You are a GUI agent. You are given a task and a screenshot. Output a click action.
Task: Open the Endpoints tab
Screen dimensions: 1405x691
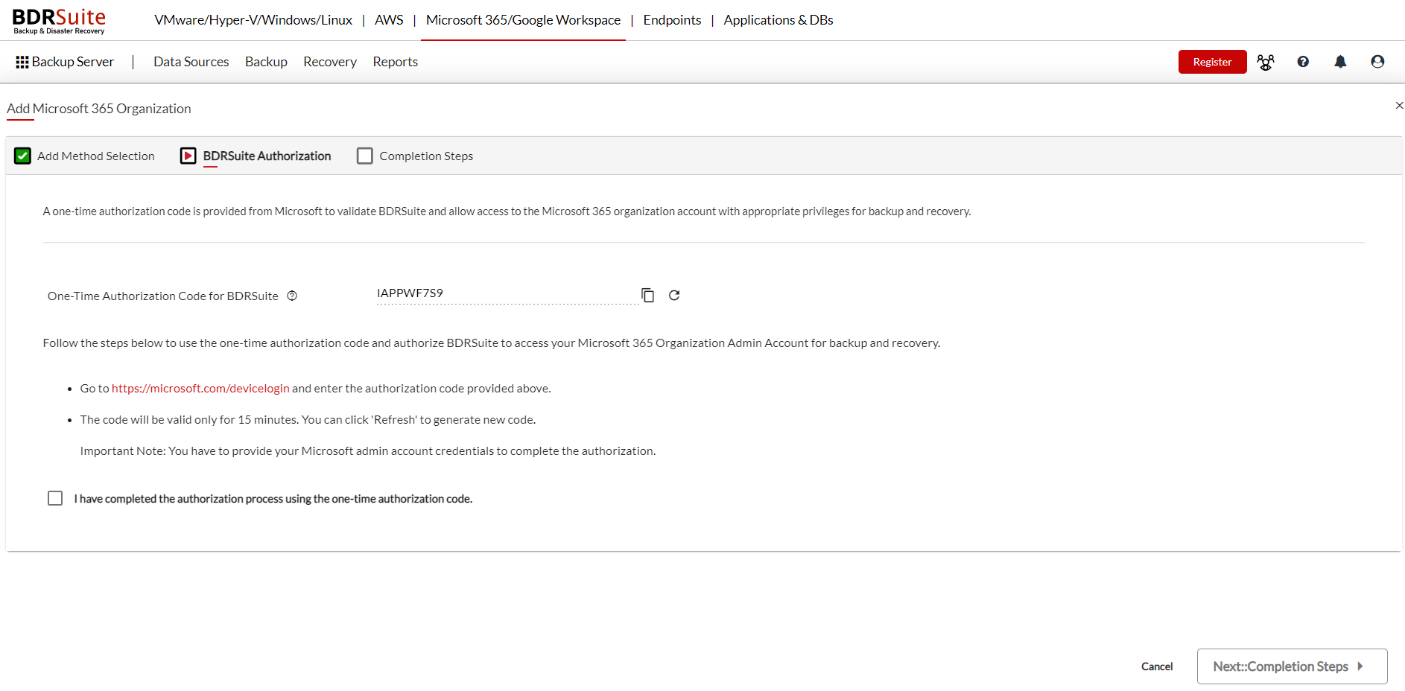pos(672,20)
